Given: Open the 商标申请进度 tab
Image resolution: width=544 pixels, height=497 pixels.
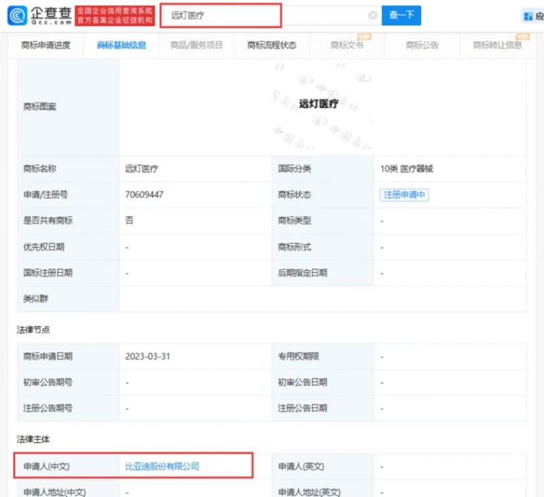Looking at the screenshot, I should click(x=46, y=45).
